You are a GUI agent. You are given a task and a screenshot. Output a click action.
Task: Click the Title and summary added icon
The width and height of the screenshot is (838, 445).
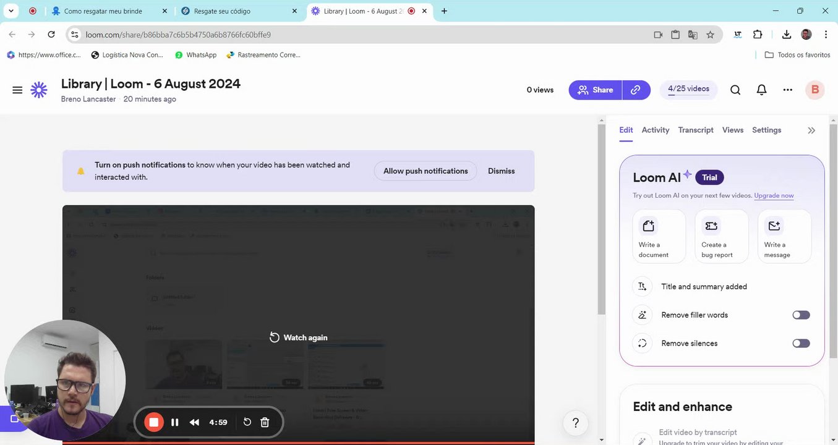(x=643, y=286)
